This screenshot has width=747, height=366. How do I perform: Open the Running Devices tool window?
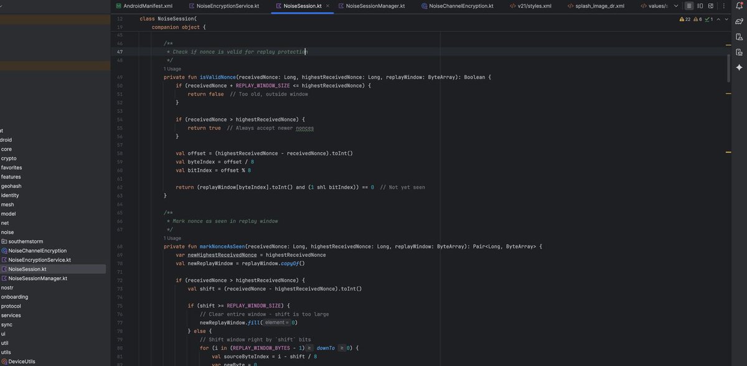pyautogui.click(x=739, y=52)
